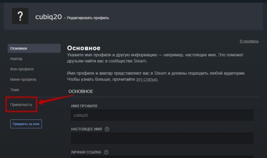Click help icon beside Личная ссылка

tap(106, 152)
